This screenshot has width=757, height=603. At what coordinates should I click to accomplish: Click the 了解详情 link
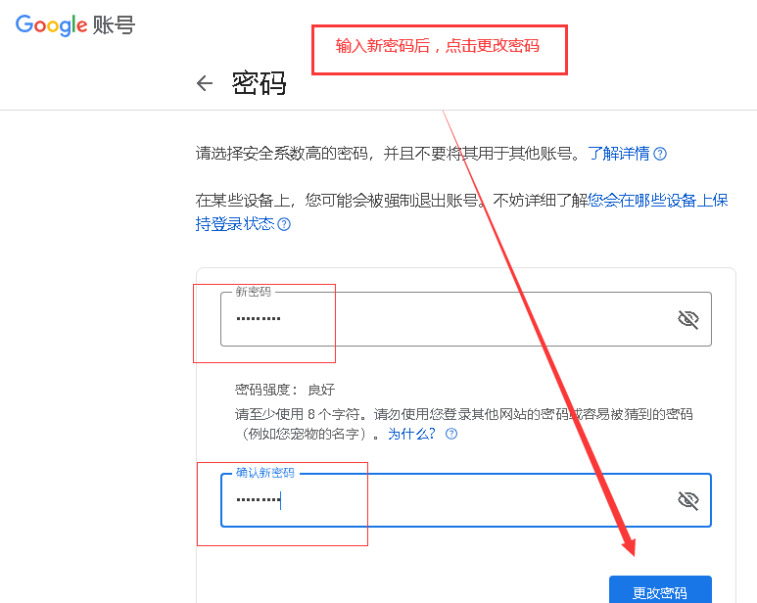point(619,154)
